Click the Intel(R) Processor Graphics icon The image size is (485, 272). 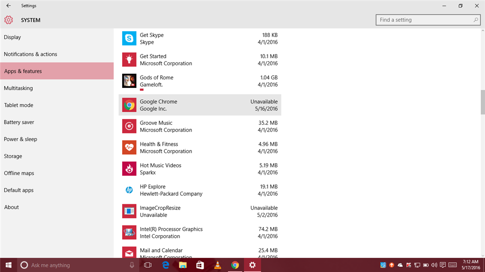tap(129, 232)
